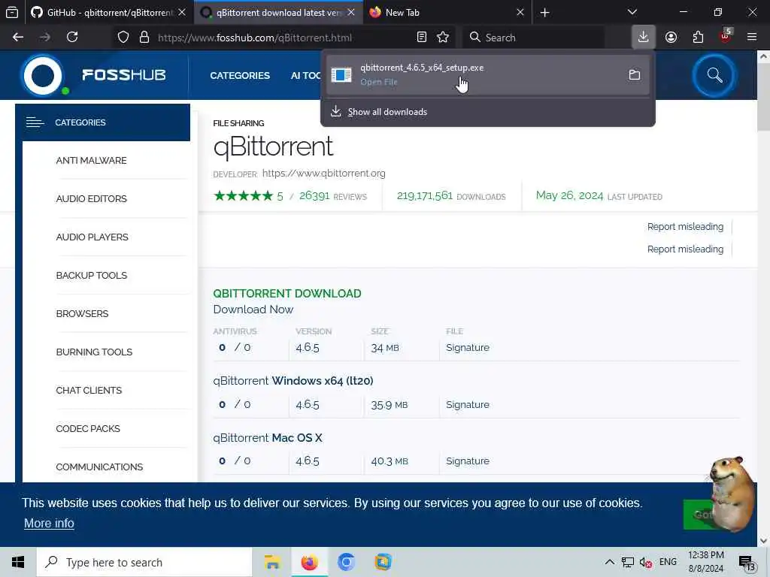The width and height of the screenshot is (770, 577).
Task: Click the page vertical scrollbar thumb
Action: [x=763, y=98]
